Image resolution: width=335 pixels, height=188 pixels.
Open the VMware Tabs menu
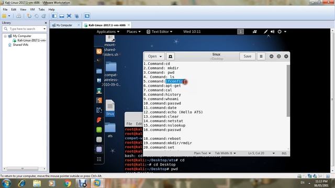(41, 9)
